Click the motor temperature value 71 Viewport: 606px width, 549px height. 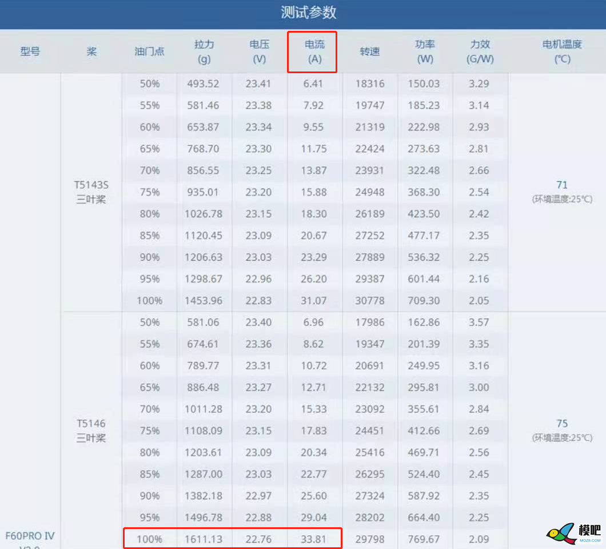562,185
